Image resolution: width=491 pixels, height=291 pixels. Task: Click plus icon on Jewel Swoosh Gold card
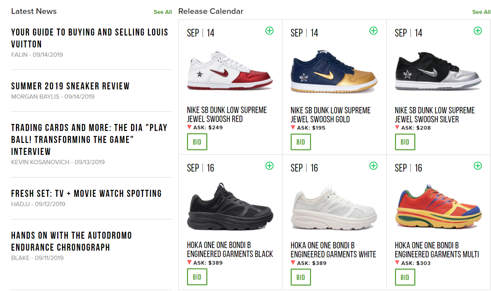[x=373, y=31]
